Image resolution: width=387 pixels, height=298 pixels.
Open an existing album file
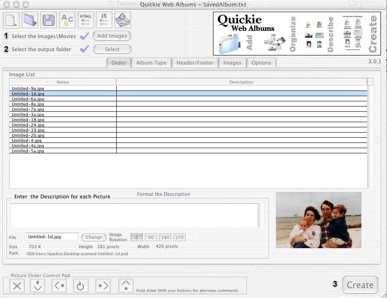pos(29,19)
